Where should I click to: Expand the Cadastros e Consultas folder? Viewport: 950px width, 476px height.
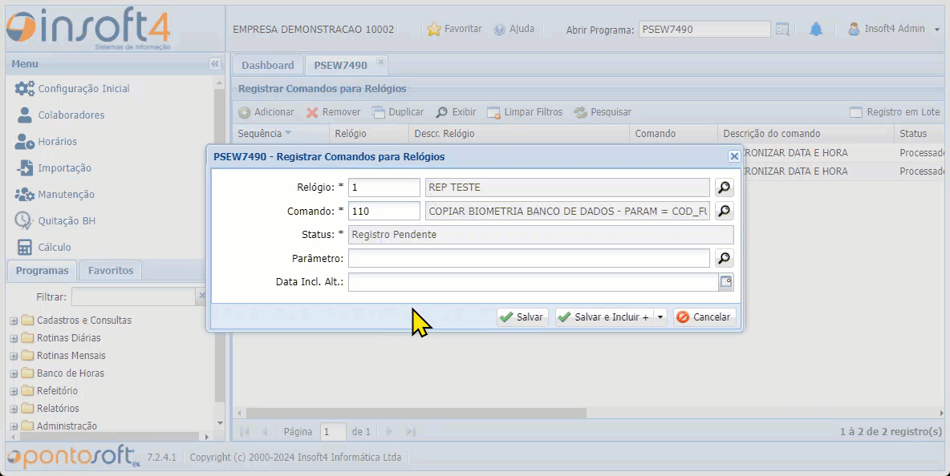click(14, 321)
